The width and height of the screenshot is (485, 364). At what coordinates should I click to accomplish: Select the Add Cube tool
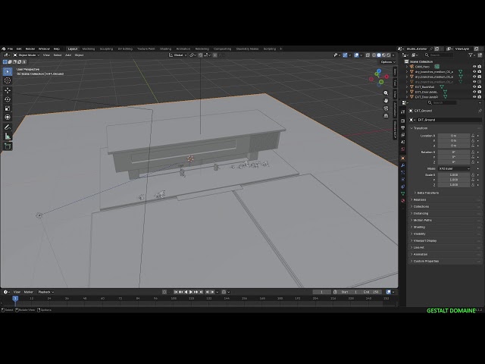8,146
